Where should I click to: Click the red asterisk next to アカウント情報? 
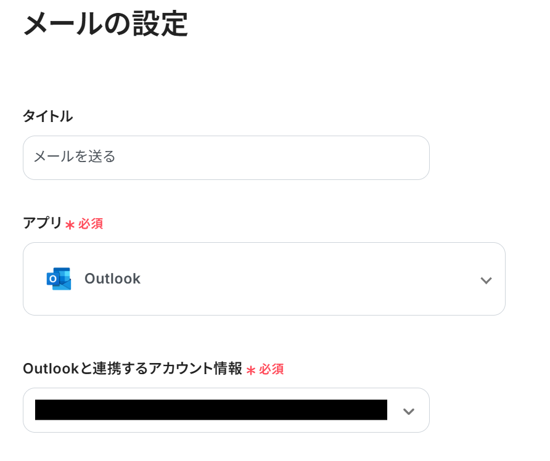pos(251,370)
